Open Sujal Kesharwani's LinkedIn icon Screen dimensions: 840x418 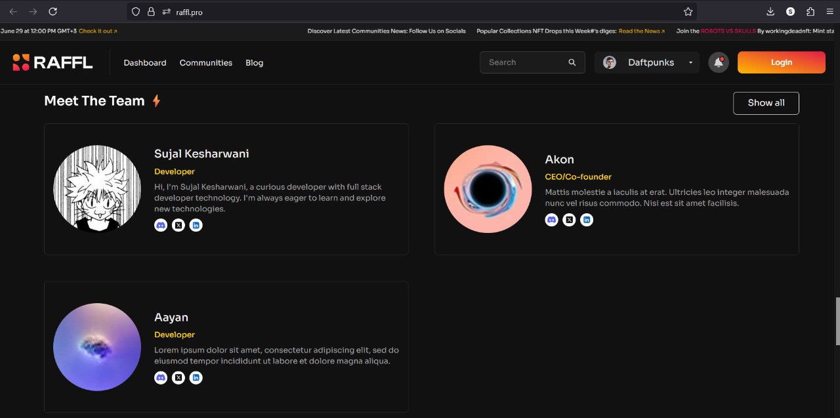[x=196, y=225]
